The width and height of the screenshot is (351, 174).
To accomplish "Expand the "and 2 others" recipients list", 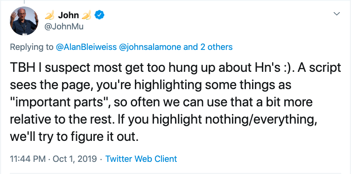I will click(208, 47).
